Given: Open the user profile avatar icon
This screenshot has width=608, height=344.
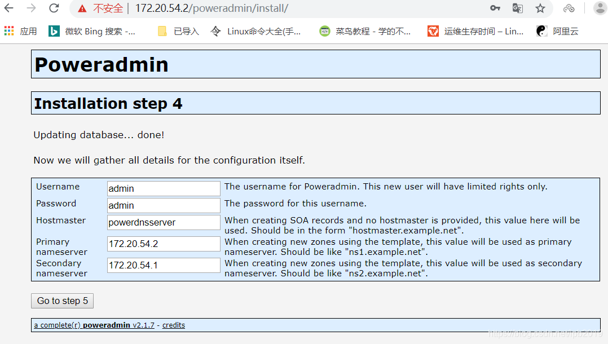Looking at the screenshot, I should click(600, 8).
